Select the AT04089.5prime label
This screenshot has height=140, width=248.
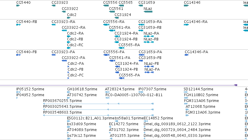pyautogui.click(x=82, y=130)
